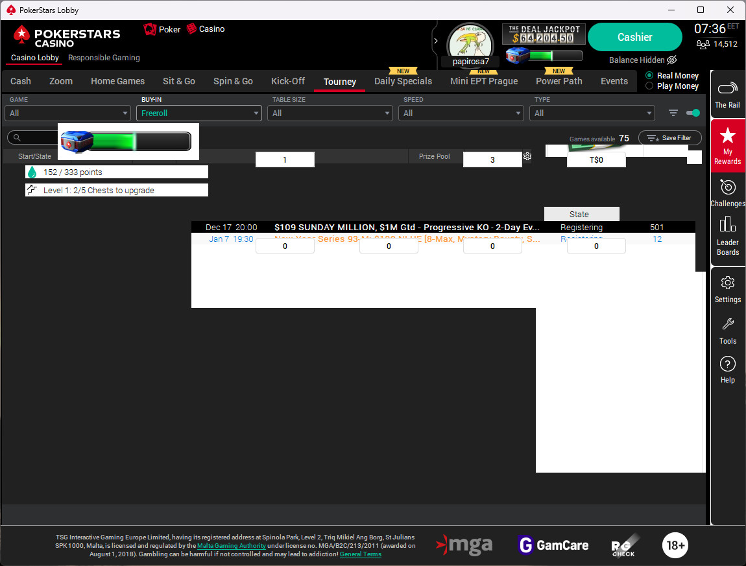746x566 pixels.
Task: Open My Rewards star panel
Action: [x=727, y=145]
